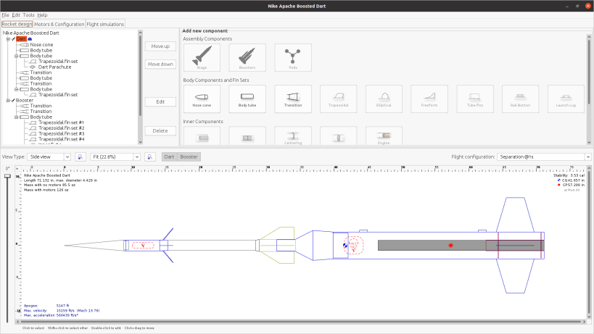Select Trapezoidal fin set #4 row
The width and height of the screenshot is (594, 334).
[x=61, y=139]
